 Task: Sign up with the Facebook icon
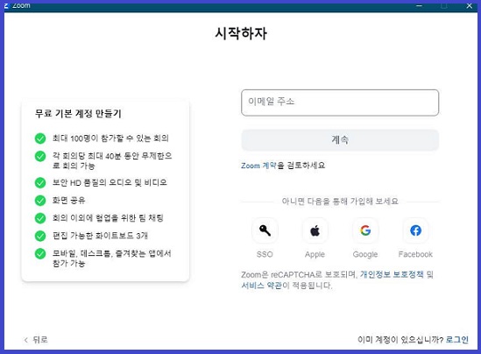point(415,230)
